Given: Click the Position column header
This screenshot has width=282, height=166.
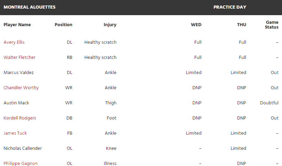Looking at the screenshot, I should coord(64,24).
